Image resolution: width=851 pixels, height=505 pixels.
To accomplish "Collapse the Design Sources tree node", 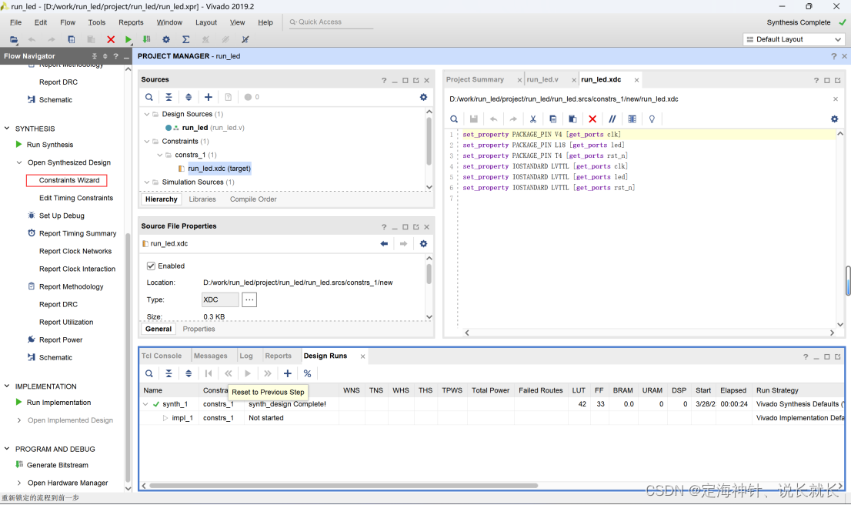I will 146,114.
